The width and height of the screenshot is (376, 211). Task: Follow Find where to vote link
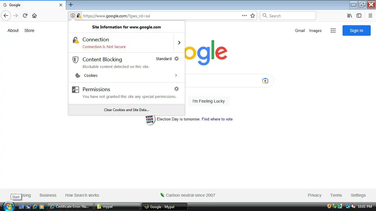217,119
